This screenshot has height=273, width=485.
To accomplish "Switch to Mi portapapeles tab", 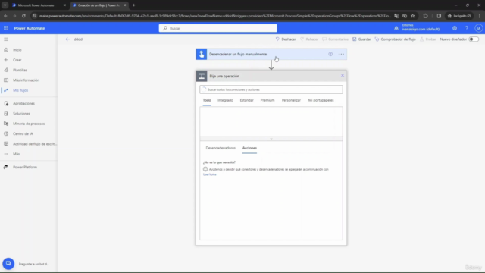I will [x=321, y=100].
